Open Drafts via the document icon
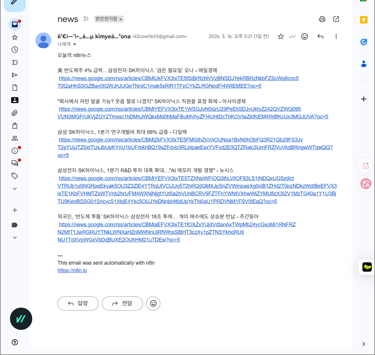The image size is (375, 355). 15,88
